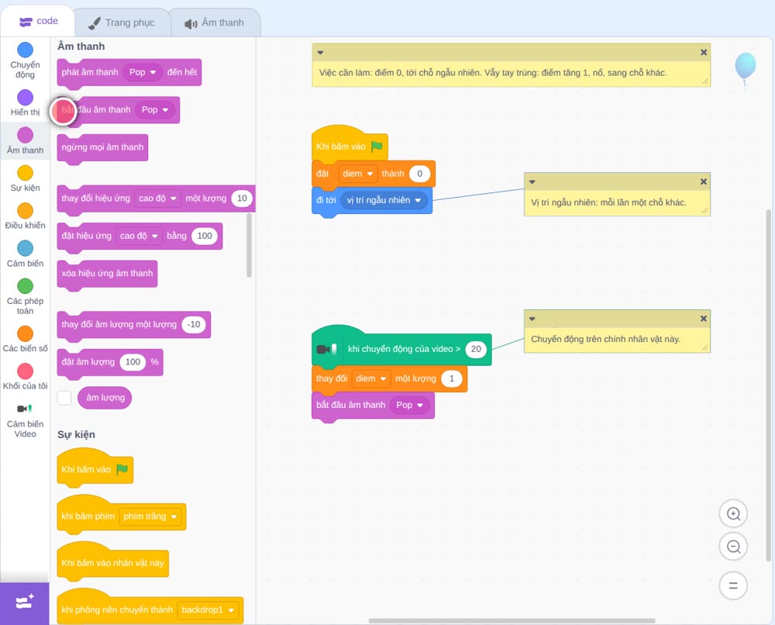Switch to the Âm thanh tab
The width and height of the screenshot is (775, 625).
coord(215,22)
